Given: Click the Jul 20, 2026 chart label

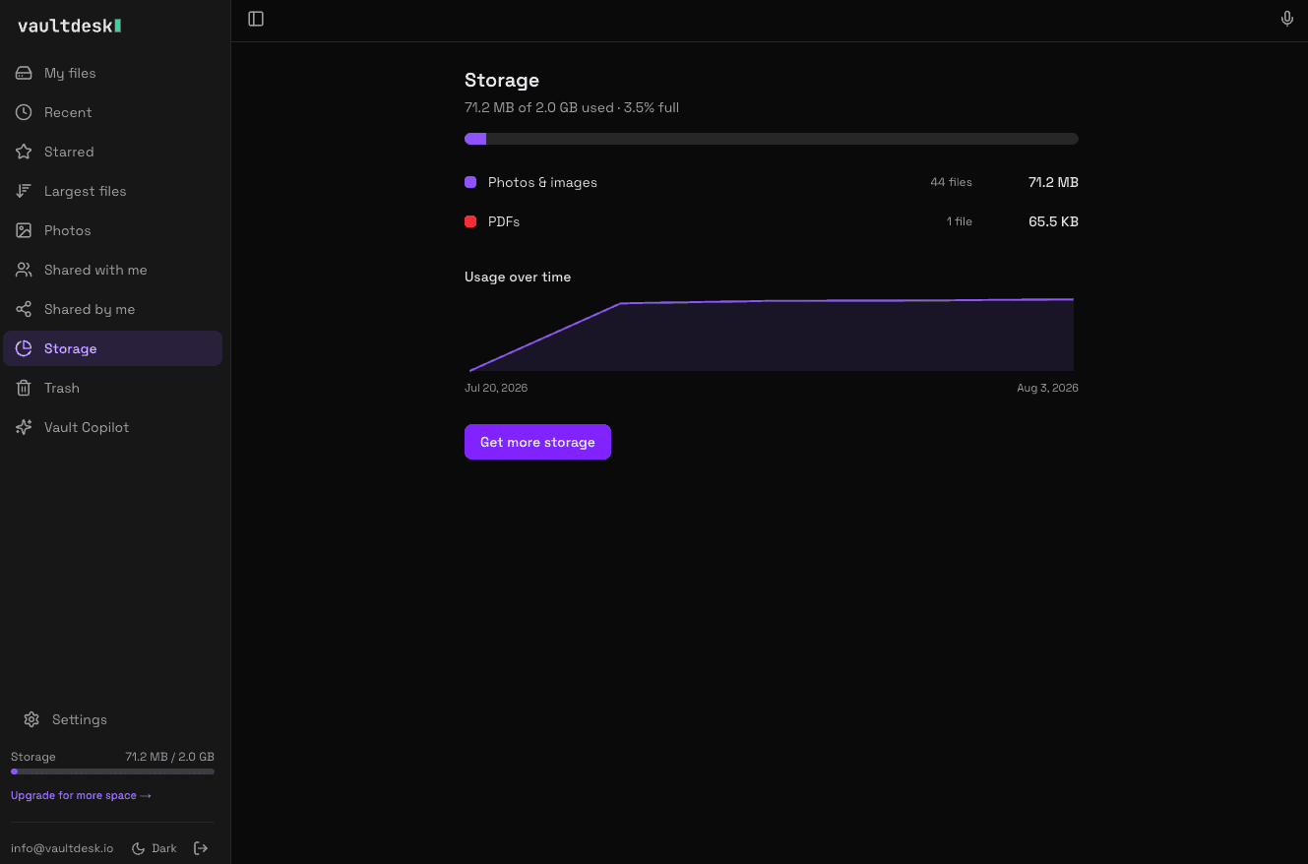Looking at the screenshot, I should point(496,388).
